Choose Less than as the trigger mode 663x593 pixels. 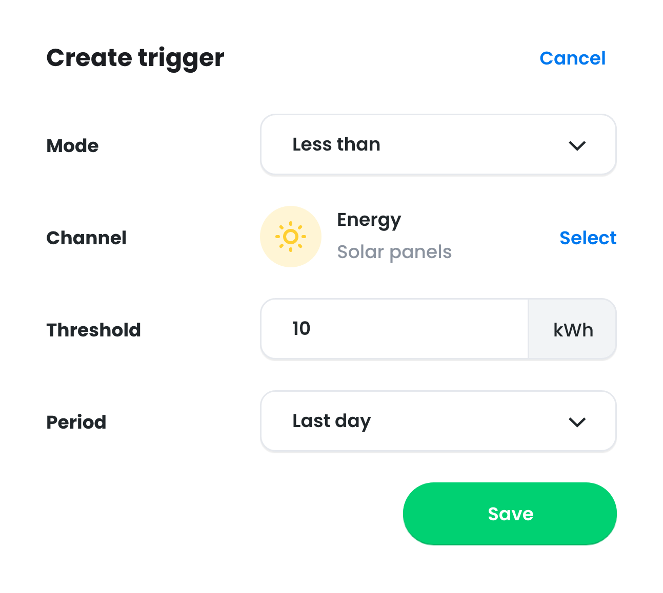tap(336, 145)
